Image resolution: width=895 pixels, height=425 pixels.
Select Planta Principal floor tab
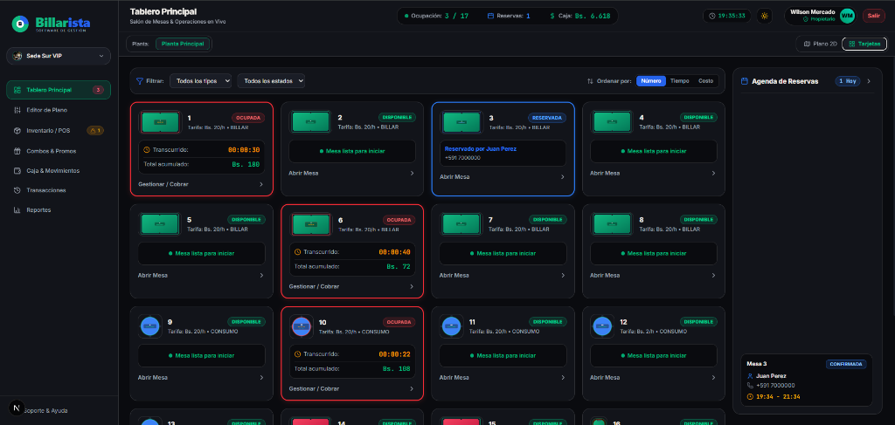(183, 44)
